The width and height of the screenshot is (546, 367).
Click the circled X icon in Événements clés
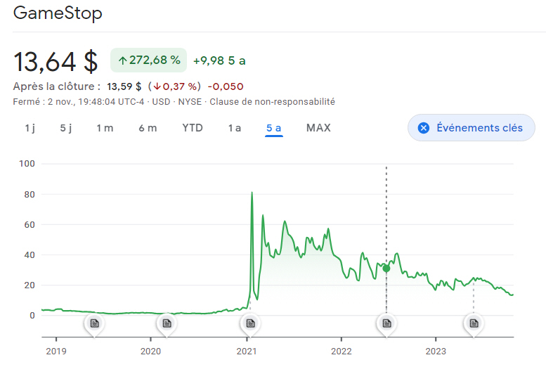[423, 128]
